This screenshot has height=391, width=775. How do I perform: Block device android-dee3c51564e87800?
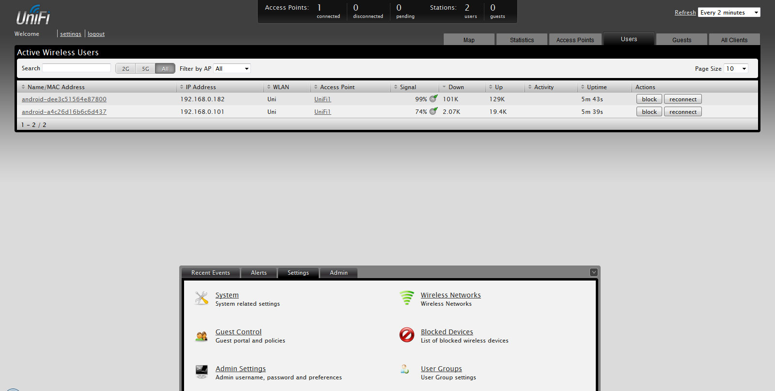(649, 99)
